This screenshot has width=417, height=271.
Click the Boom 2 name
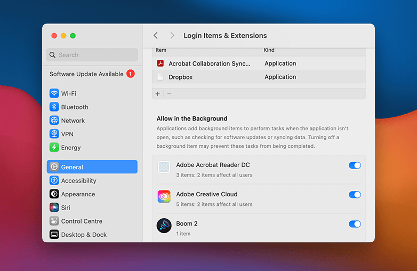[x=187, y=224]
